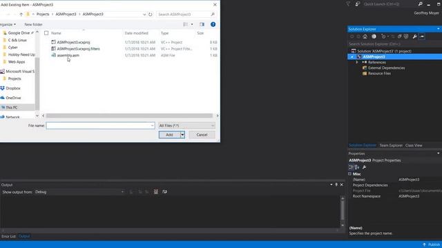The width and height of the screenshot is (442, 248).
Task: Toggle Preview Selected Items in Solution Explorer toolbar
Action: (x=422, y=37)
